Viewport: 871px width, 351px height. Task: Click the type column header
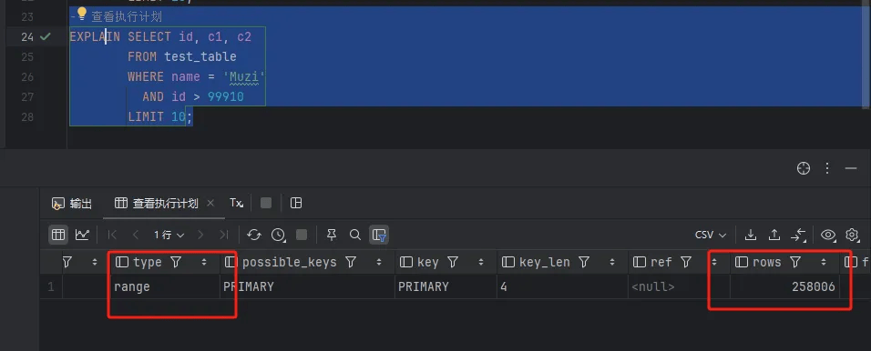click(147, 262)
